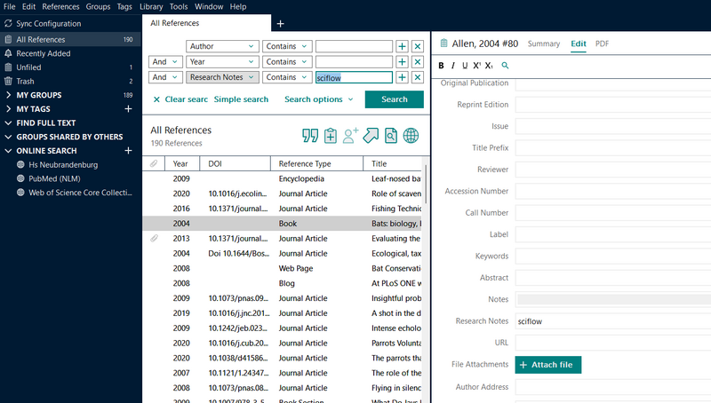711x403 pixels.
Task: Open the References menu
Action: click(x=60, y=7)
